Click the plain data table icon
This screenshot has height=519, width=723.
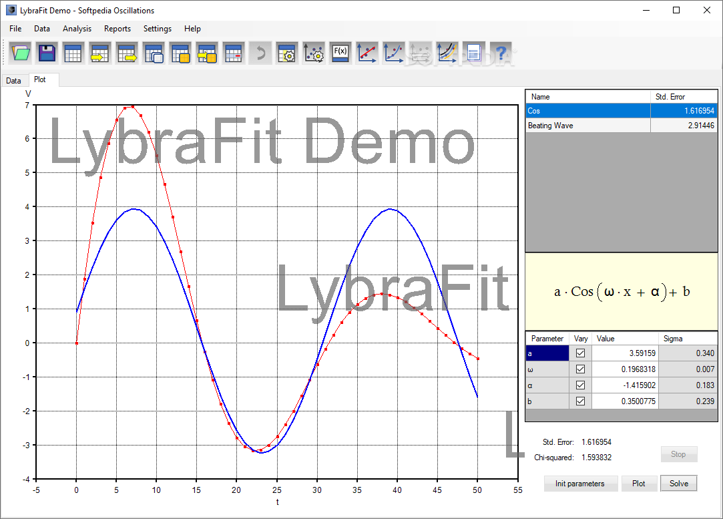[73, 53]
